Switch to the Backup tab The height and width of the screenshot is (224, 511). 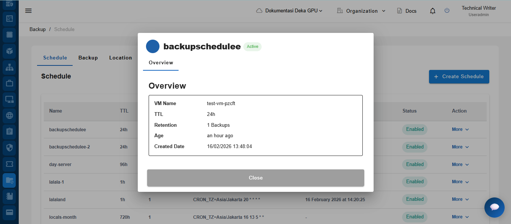[x=88, y=58]
